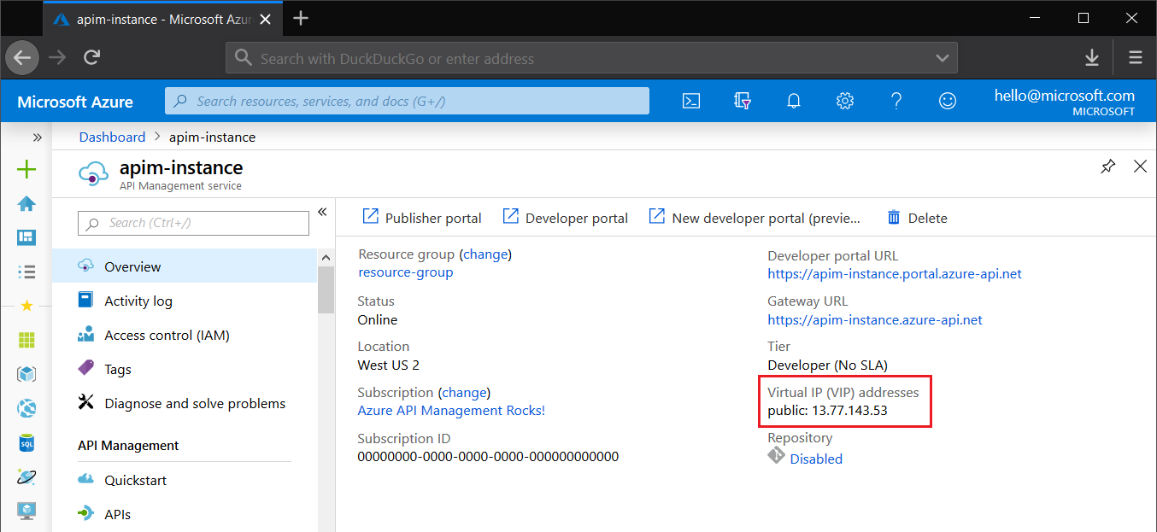Open portal settings gear

pyautogui.click(x=845, y=101)
